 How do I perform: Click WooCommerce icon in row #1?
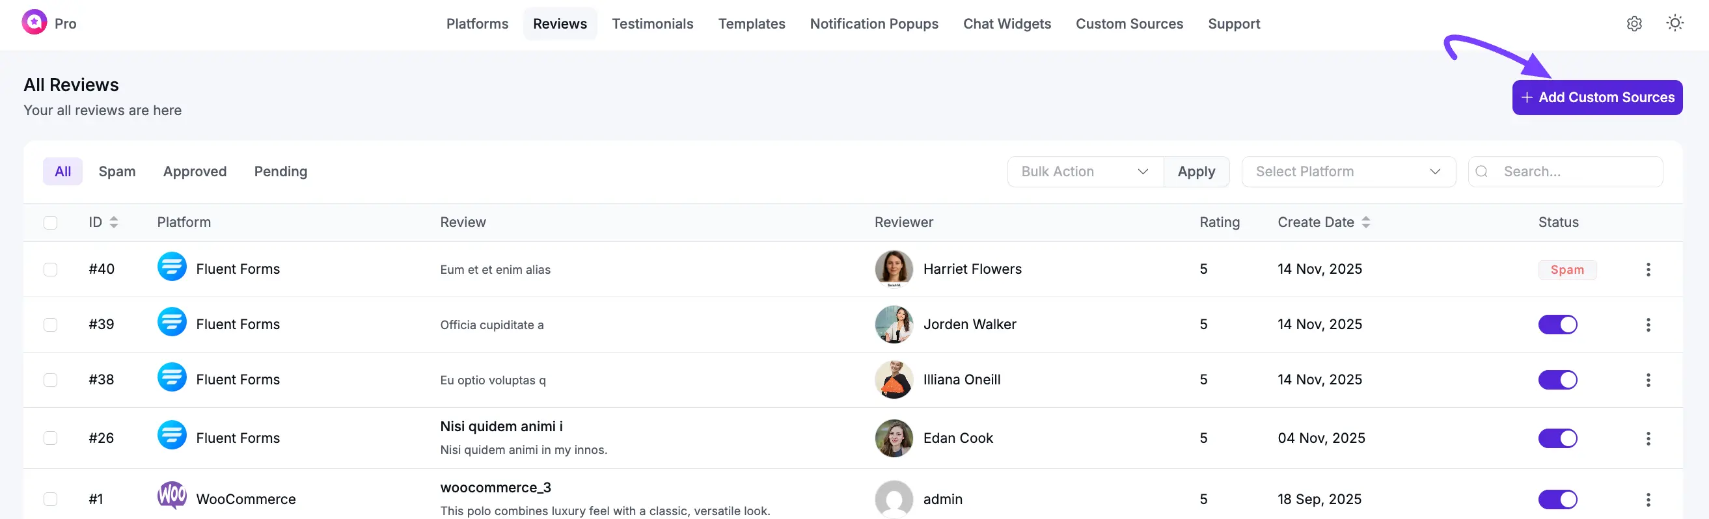(172, 496)
